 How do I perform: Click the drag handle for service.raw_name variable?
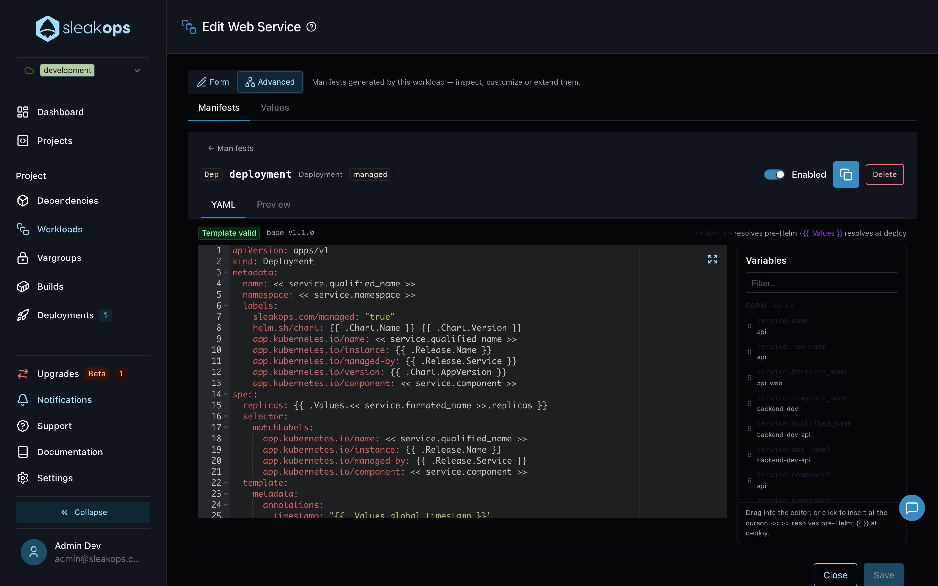(x=749, y=352)
